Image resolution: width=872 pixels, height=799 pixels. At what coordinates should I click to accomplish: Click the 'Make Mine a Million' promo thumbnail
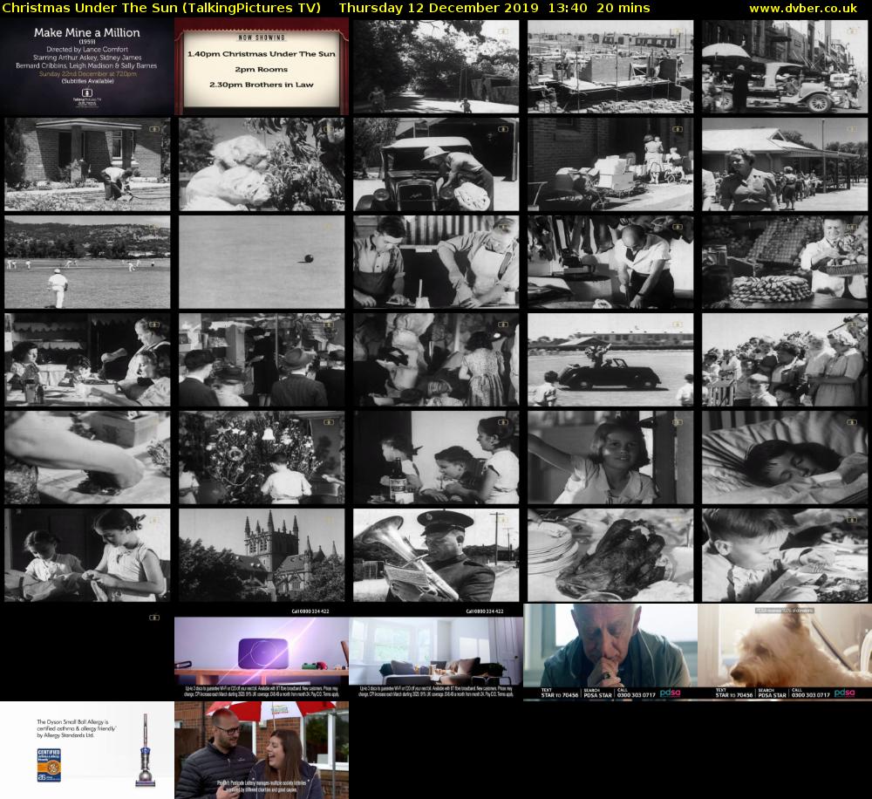coord(87,66)
